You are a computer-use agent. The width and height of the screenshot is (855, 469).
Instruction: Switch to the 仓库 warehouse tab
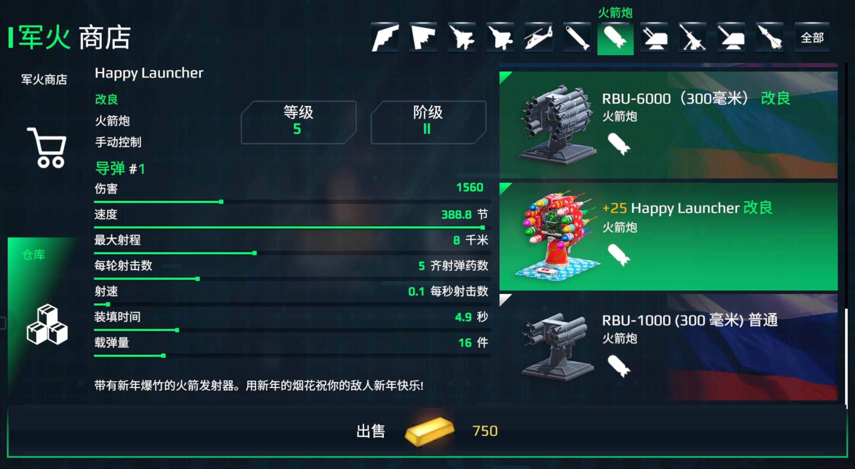[33, 255]
